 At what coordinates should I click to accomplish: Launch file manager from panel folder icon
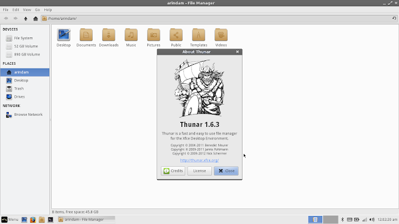pos(42,220)
